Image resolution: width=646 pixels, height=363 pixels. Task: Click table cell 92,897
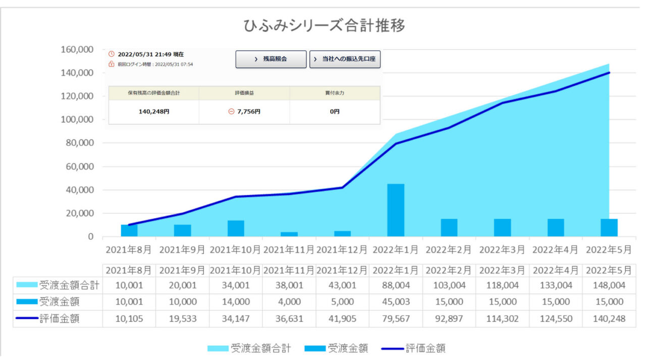tap(449, 319)
